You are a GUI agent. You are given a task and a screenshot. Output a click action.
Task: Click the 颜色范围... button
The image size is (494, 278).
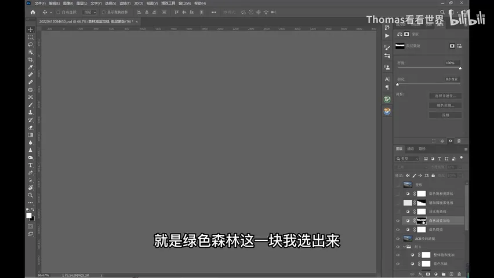click(x=445, y=105)
